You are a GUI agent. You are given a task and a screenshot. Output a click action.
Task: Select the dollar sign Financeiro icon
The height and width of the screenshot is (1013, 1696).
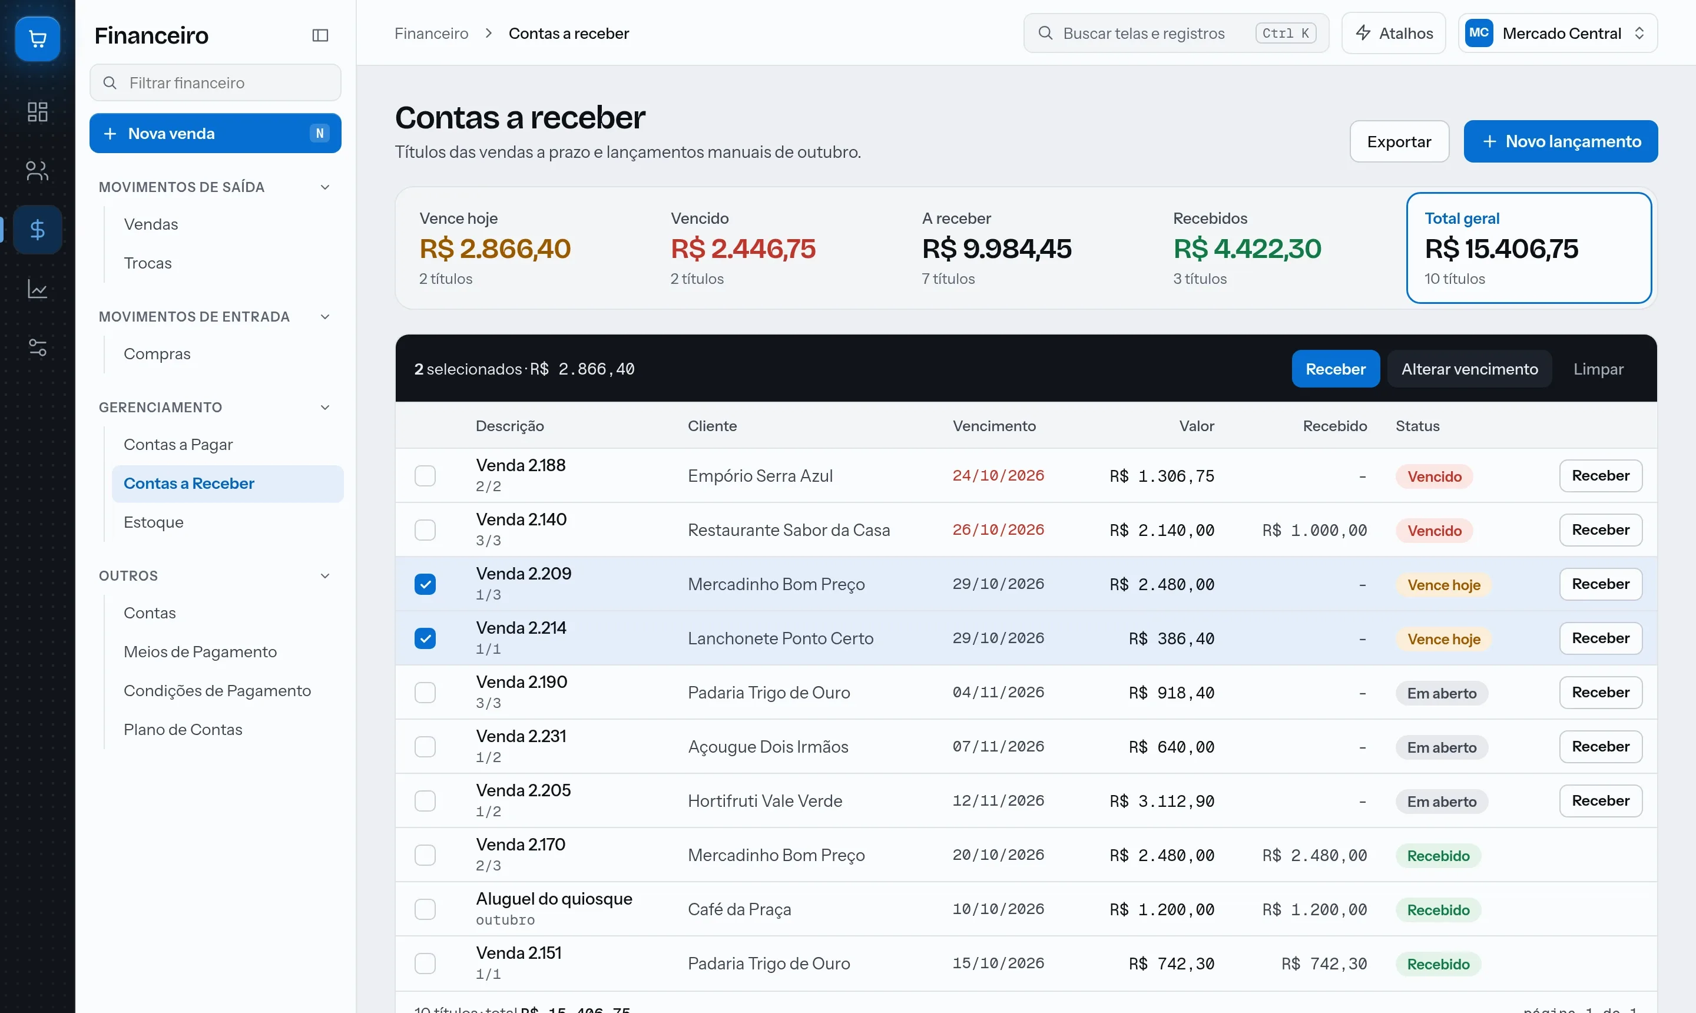click(x=38, y=229)
